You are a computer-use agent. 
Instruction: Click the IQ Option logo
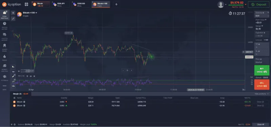click(x=12, y=4)
